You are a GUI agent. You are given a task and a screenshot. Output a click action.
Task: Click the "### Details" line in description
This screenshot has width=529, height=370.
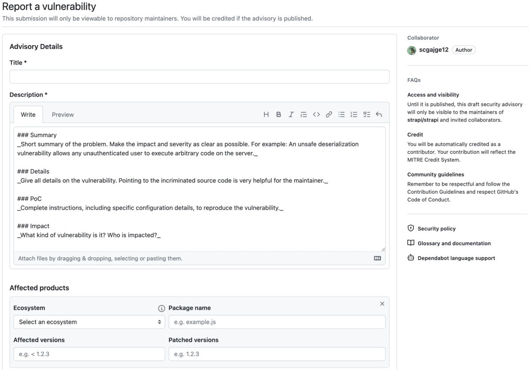pos(34,171)
